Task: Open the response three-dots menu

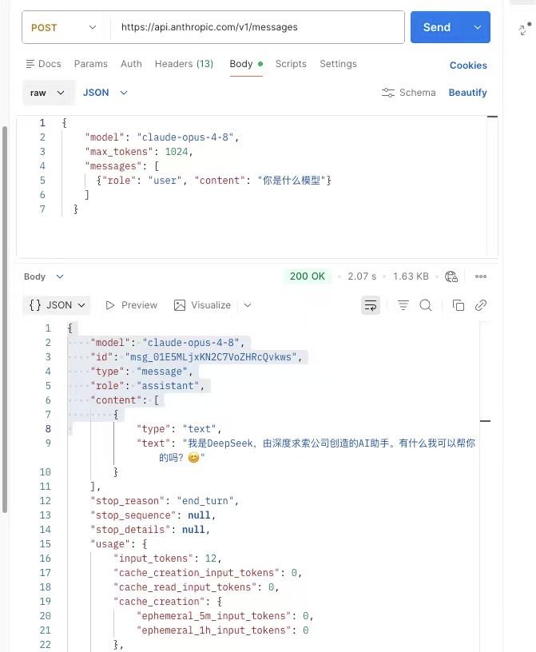Action: 481,276
